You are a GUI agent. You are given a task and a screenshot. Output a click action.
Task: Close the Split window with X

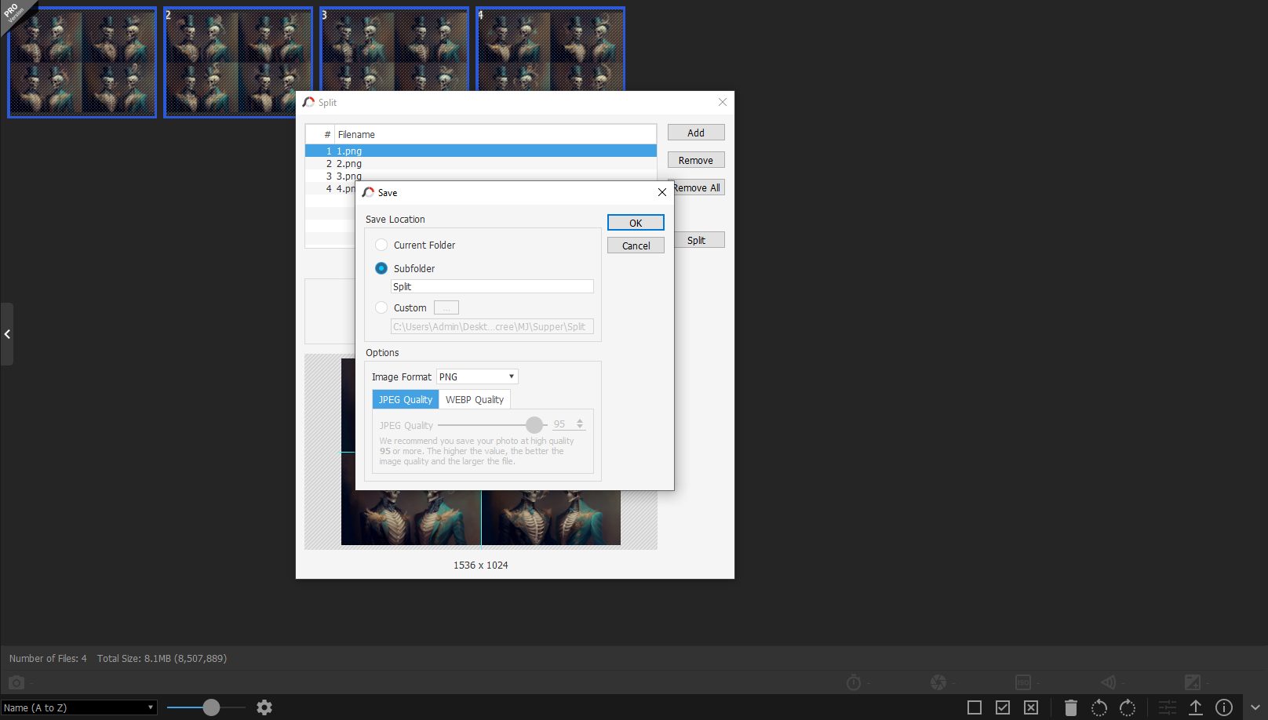pyautogui.click(x=723, y=102)
